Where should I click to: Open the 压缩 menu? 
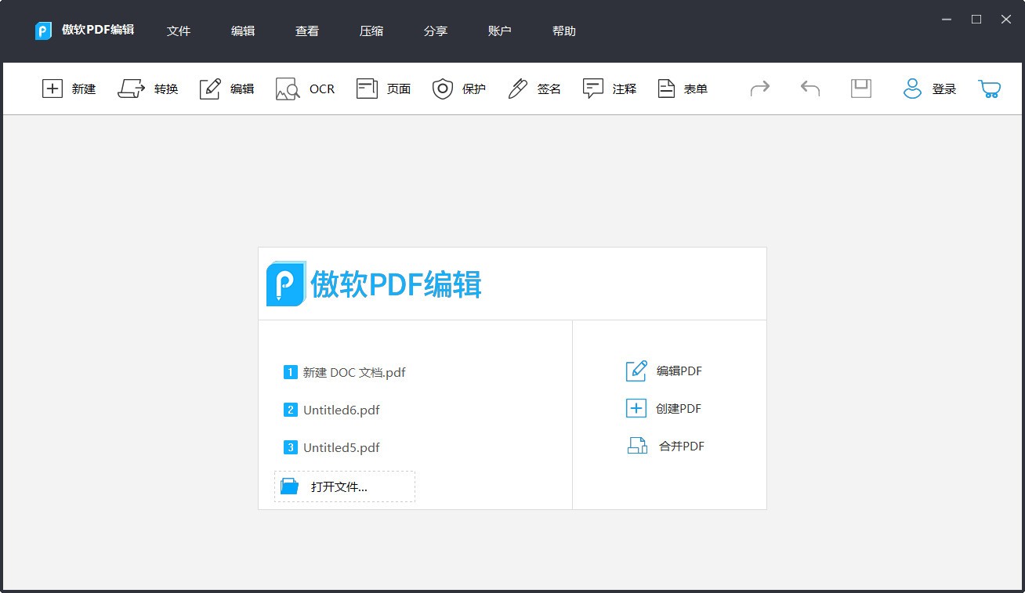pyautogui.click(x=371, y=31)
